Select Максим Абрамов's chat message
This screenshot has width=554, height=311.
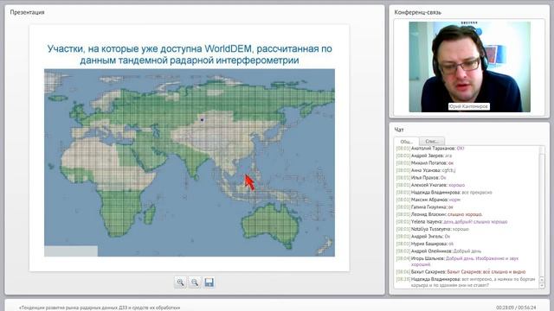pyautogui.click(x=428, y=200)
